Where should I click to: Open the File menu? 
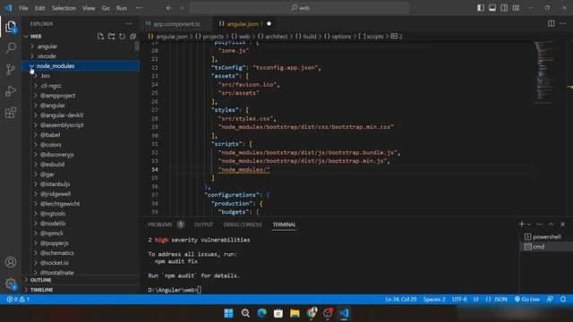[24, 8]
